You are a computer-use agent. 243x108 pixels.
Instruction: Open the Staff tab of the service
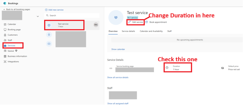click(169, 31)
